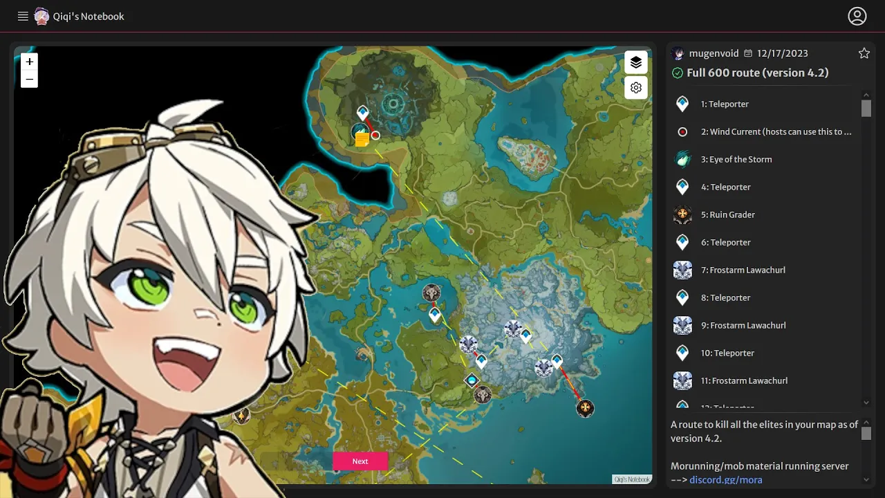Click the Ruin Grader marker at southeast coast
Viewport: 885px width, 498px height.
pyautogui.click(x=585, y=408)
